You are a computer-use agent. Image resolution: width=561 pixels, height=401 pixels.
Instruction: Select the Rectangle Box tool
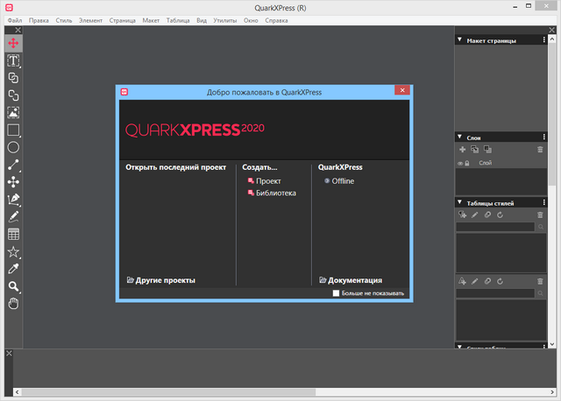pyautogui.click(x=13, y=130)
